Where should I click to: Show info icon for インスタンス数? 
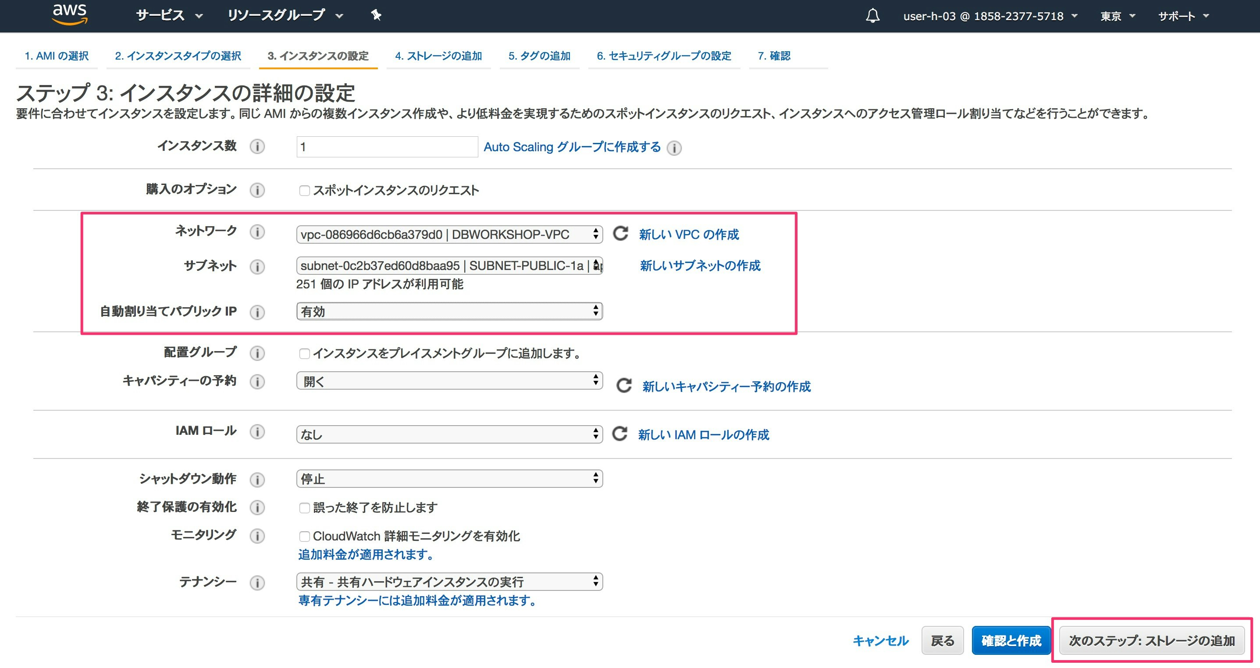[257, 146]
